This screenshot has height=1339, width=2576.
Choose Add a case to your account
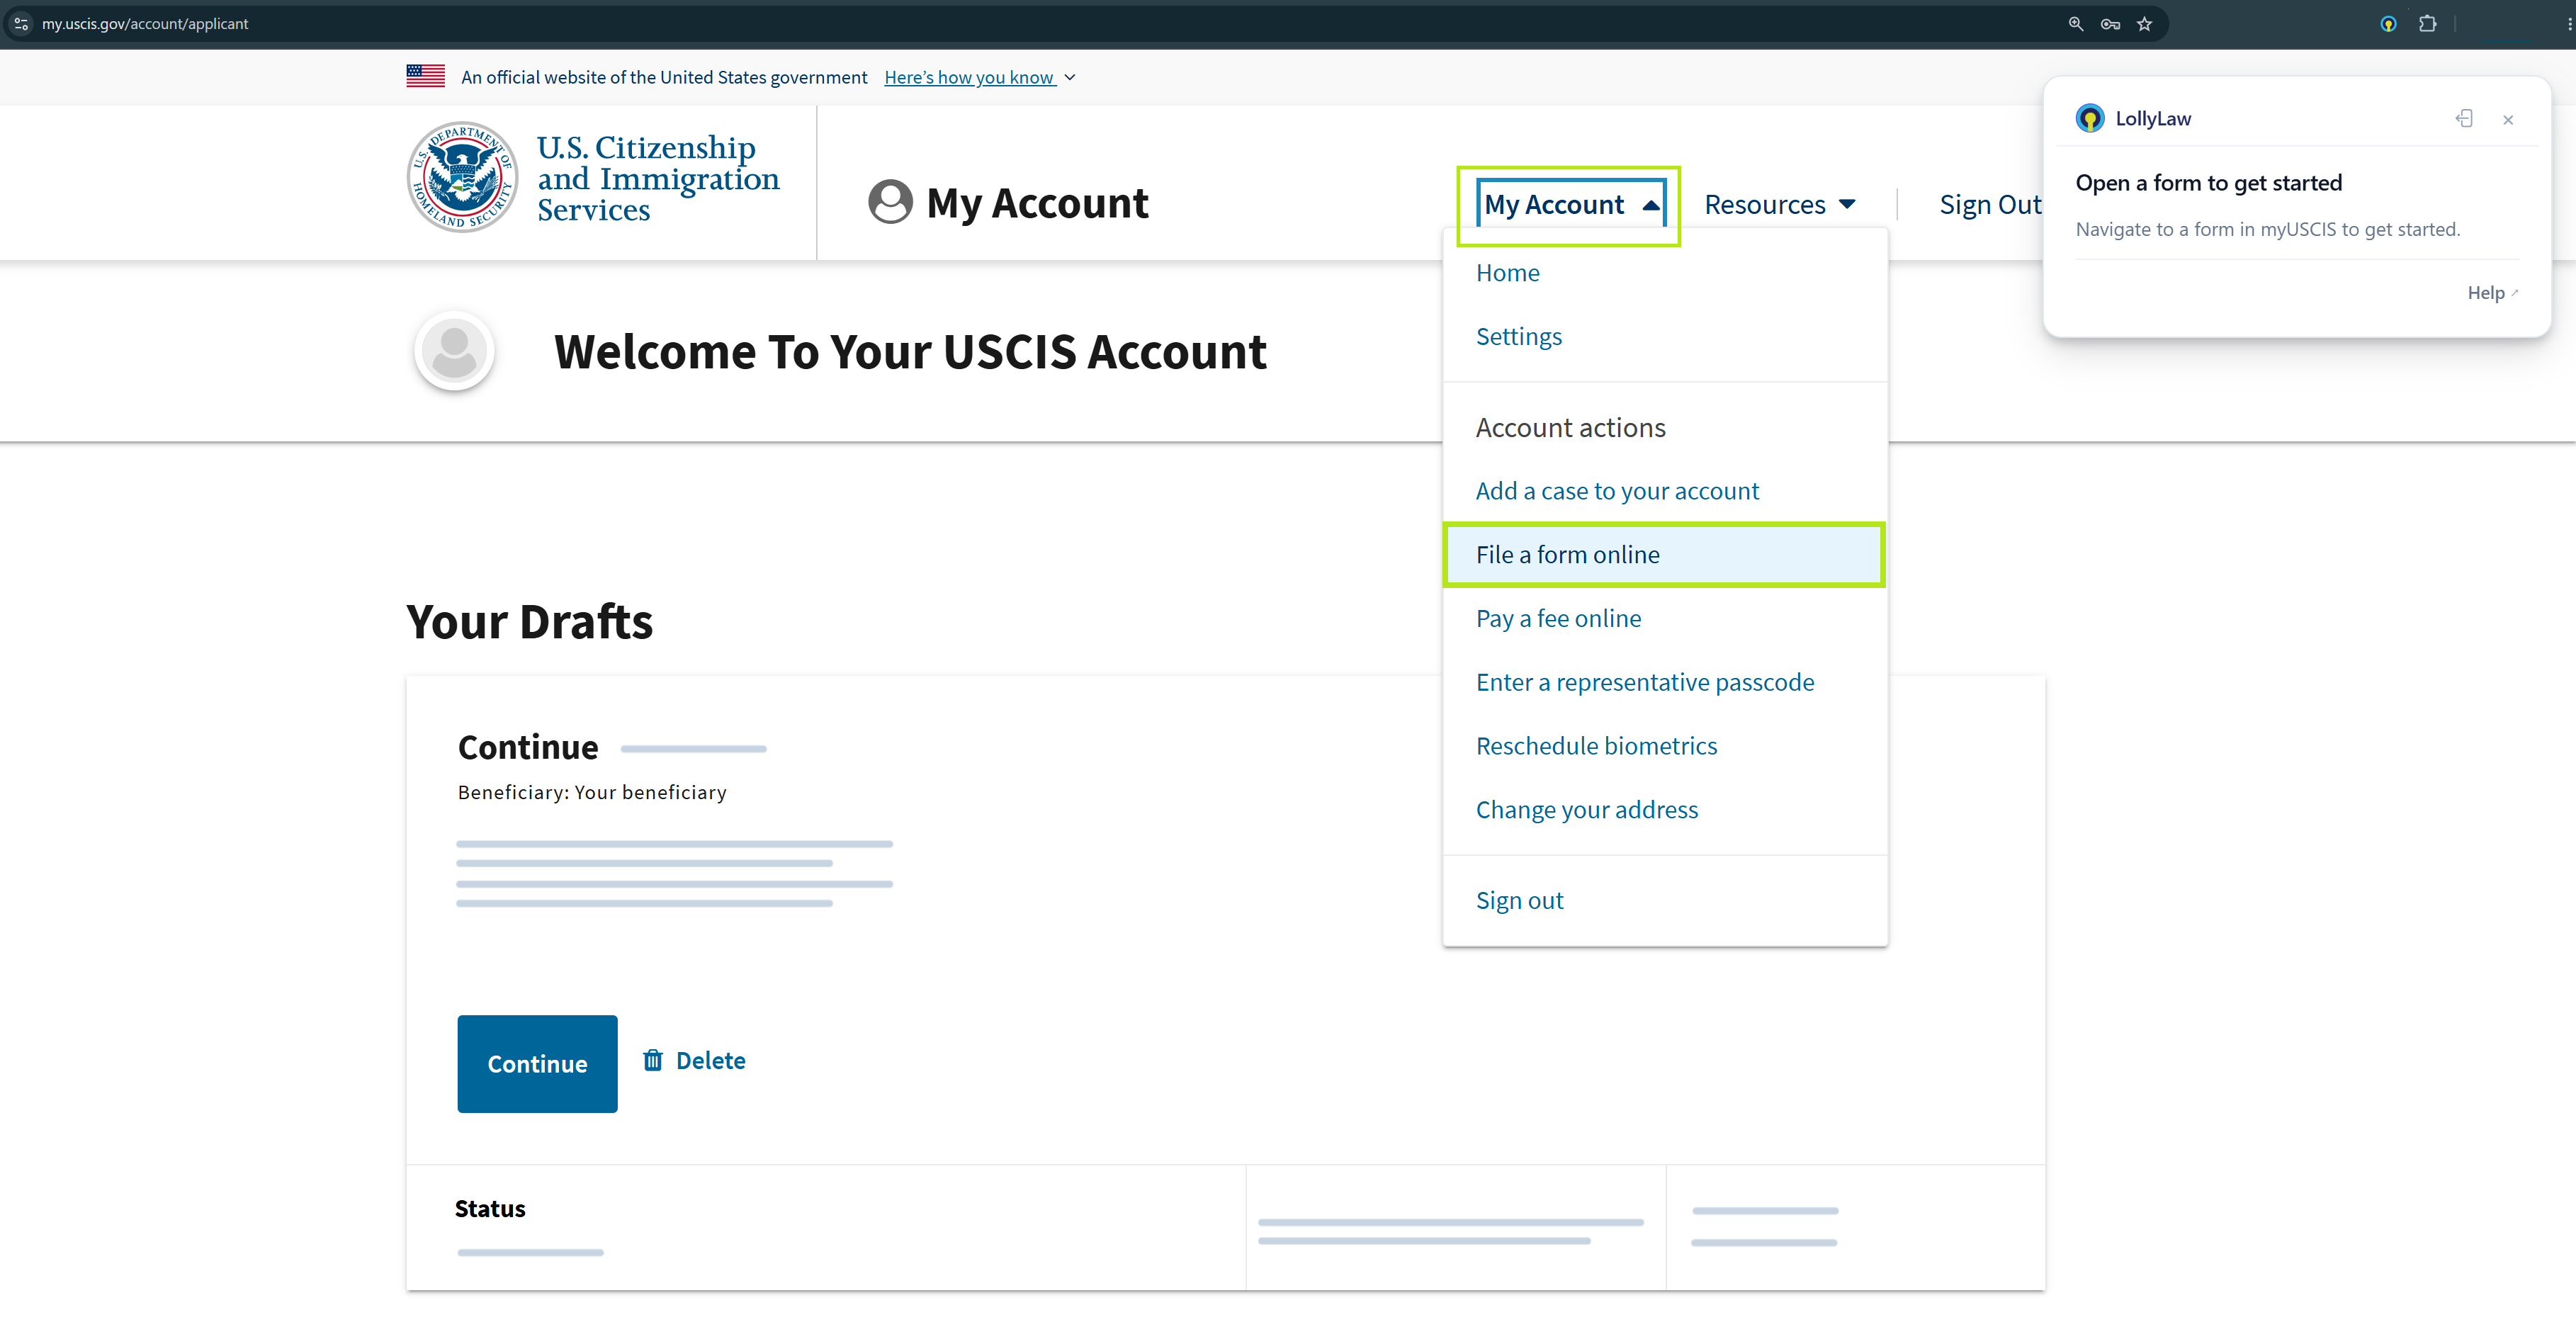(1617, 491)
